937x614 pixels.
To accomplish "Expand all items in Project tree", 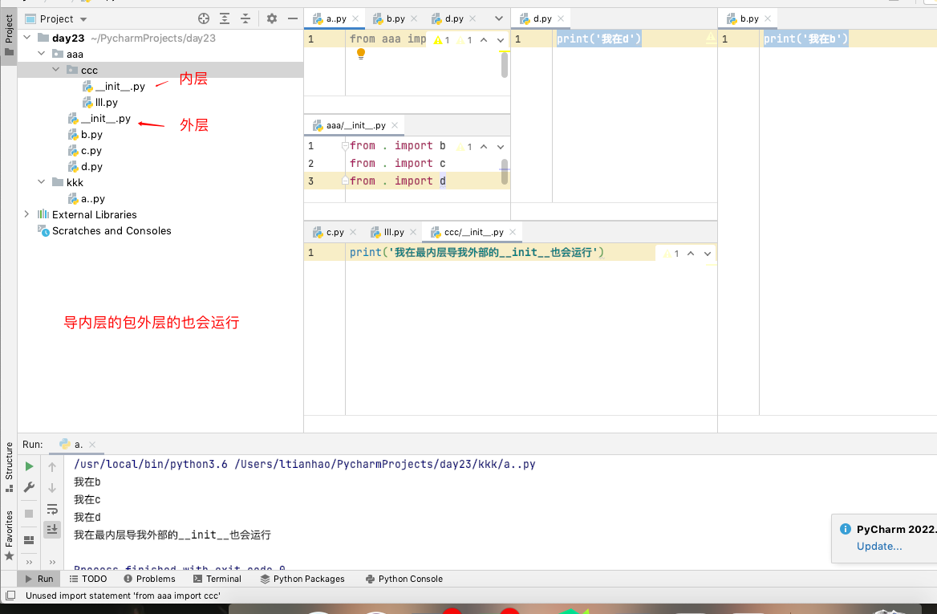I will pyautogui.click(x=225, y=18).
